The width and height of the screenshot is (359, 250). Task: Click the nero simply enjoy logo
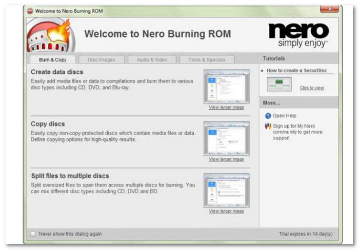pos(298,35)
